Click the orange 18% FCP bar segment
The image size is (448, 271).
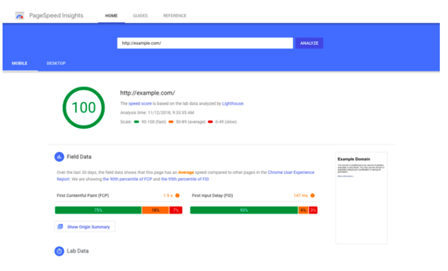[x=155, y=210]
